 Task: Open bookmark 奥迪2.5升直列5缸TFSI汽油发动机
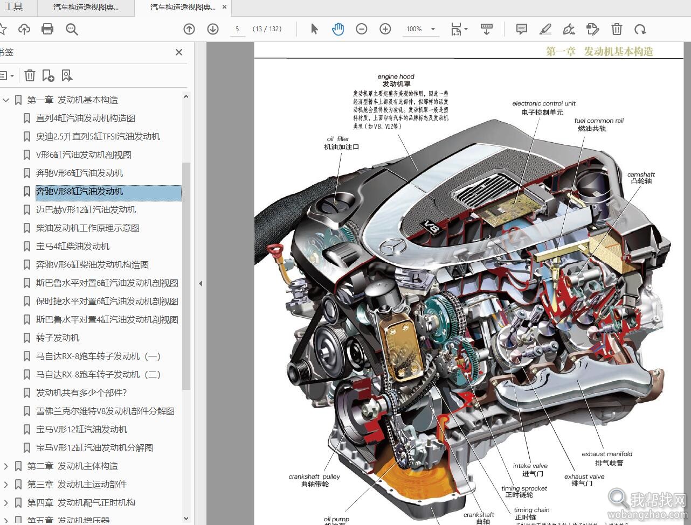click(98, 136)
